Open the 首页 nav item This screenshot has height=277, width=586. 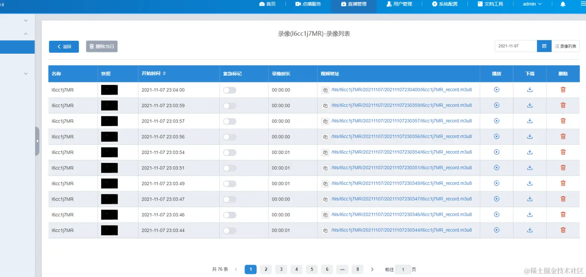tap(267, 4)
